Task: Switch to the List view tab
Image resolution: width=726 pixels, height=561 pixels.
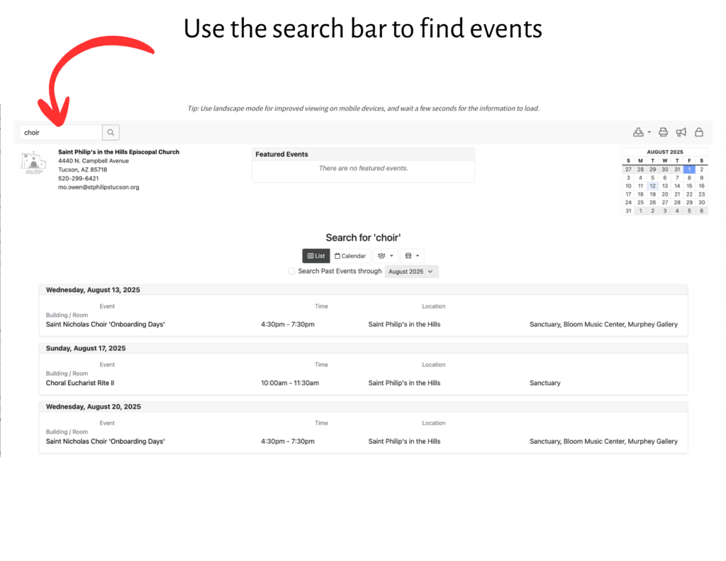Action: pos(316,256)
